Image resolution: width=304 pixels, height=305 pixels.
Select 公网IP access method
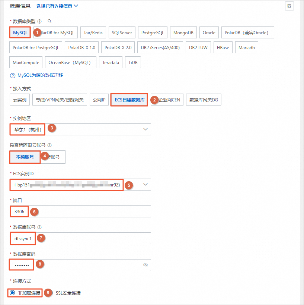point(99,100)
